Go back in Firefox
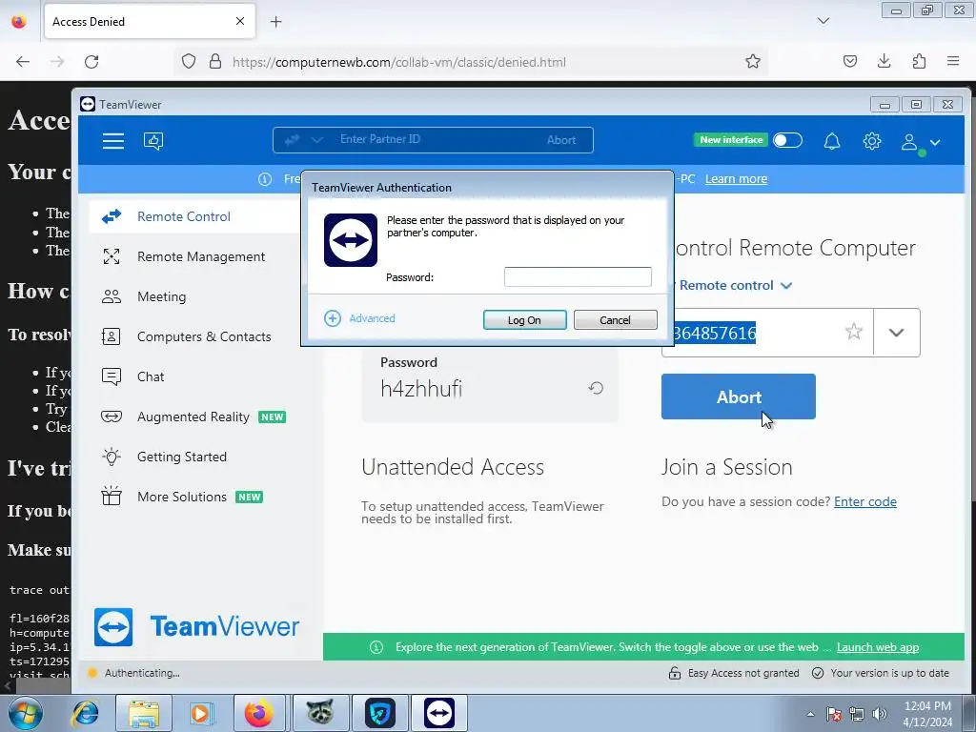Image resolution: width=976 pixels, height=732 pixels. [23, 62]
